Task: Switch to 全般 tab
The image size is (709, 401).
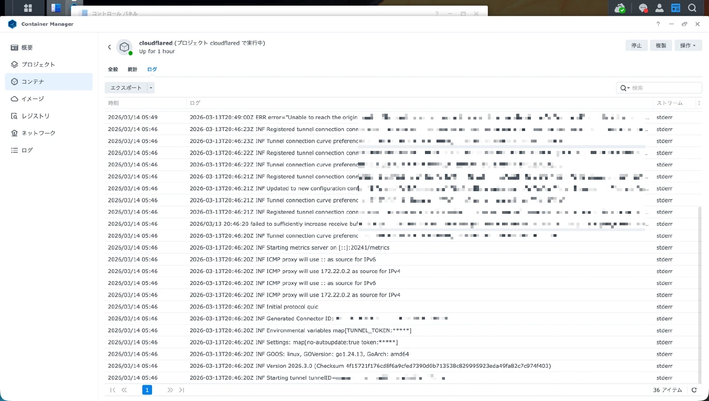Action: (113, 69)
